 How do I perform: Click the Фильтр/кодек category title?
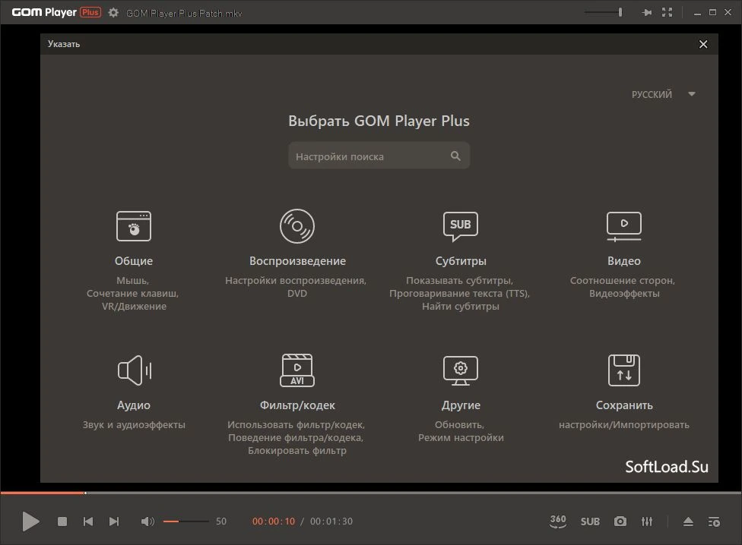point(297,405)
